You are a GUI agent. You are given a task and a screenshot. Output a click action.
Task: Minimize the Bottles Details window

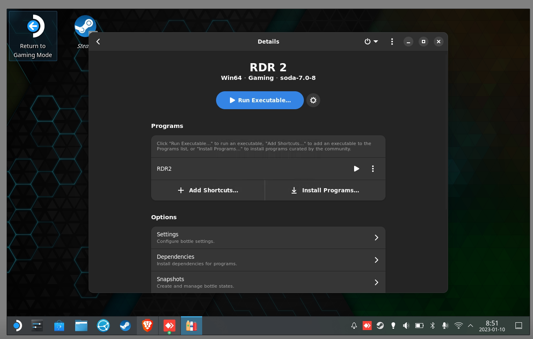[x=408, y=42]
